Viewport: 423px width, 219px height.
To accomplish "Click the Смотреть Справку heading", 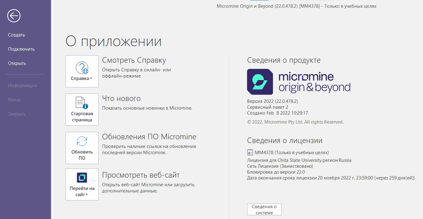I will 134,60.
